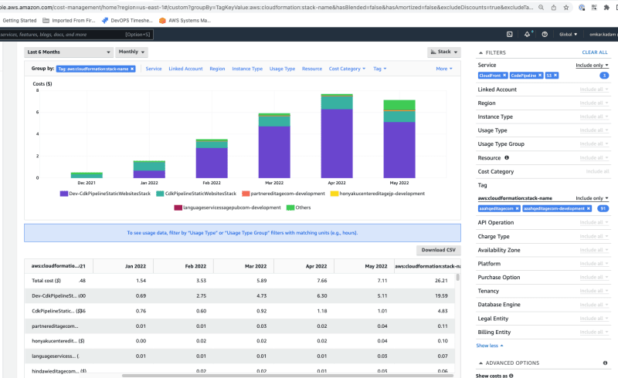Group by Region
This screenshot has width=618, height=378.
(217, 69)
